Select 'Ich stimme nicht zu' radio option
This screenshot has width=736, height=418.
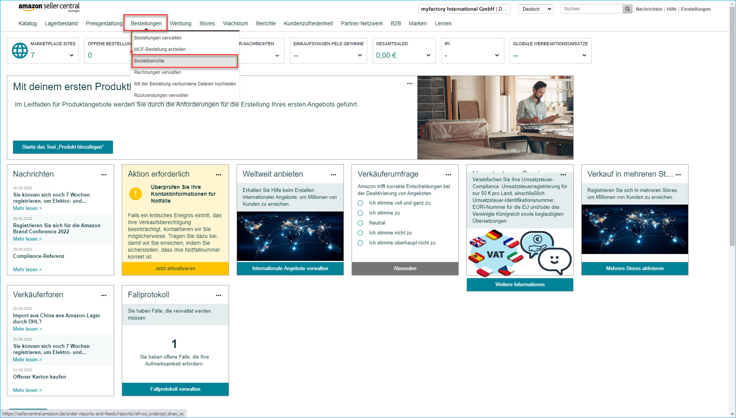(360, 233)
